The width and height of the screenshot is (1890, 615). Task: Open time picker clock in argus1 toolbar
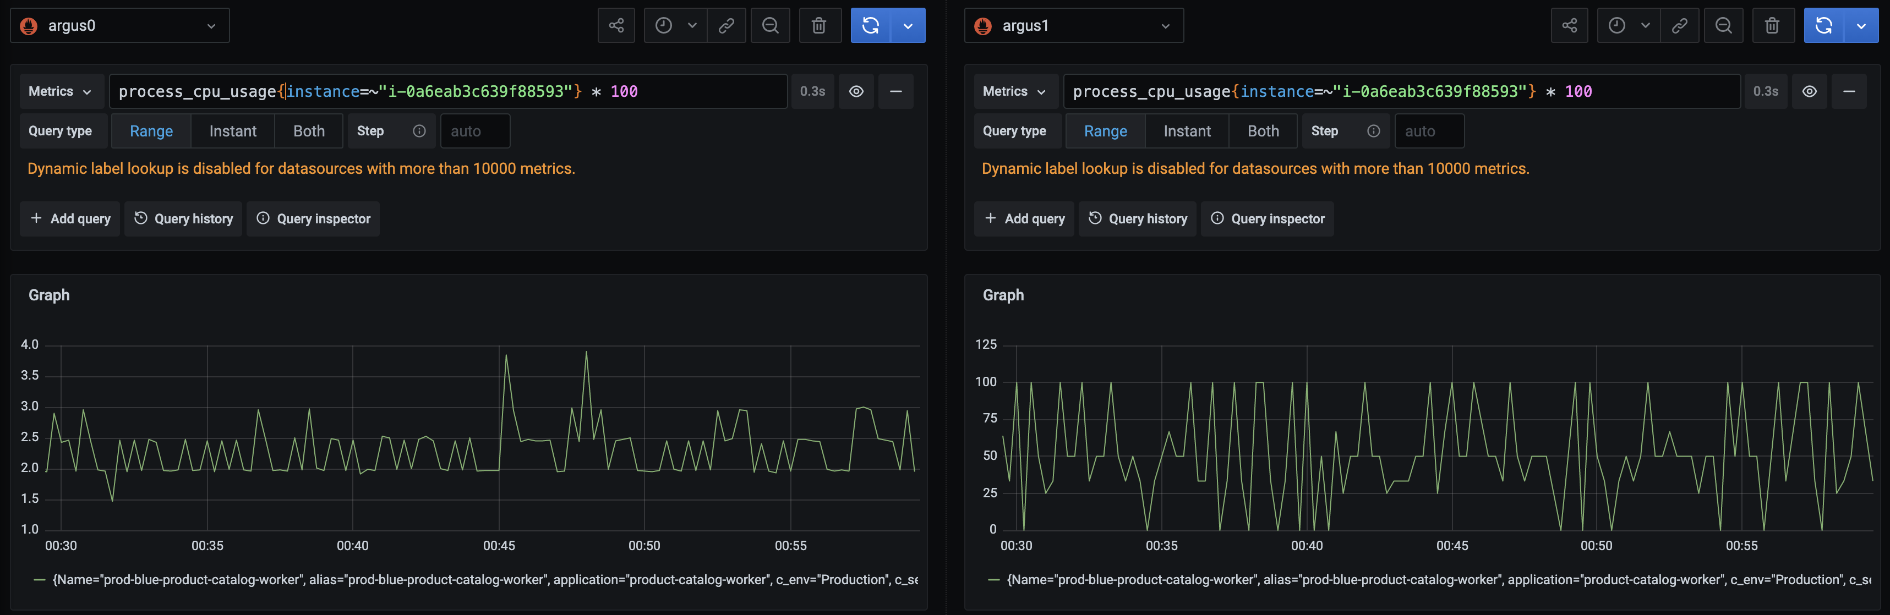(1616, 26)
